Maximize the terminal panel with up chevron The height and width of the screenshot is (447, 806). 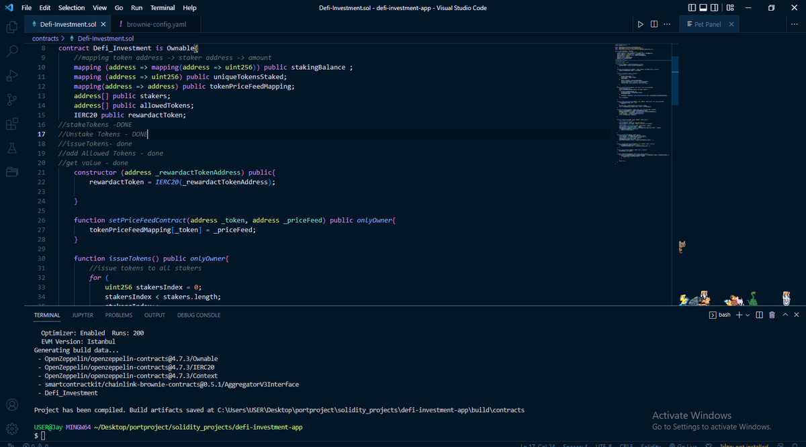click(785, 315)
